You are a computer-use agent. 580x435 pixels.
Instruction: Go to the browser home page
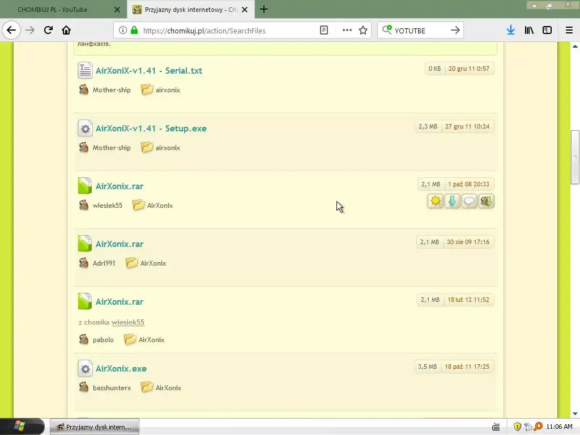(66, 31)
